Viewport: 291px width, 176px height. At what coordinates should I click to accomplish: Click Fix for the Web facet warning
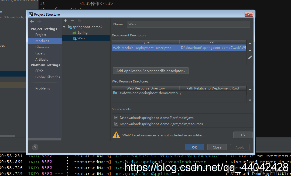point(243,135)
